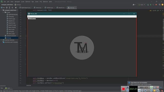
Task: Click the TM logo image in TM.exe_404
Action: (82, 48)
